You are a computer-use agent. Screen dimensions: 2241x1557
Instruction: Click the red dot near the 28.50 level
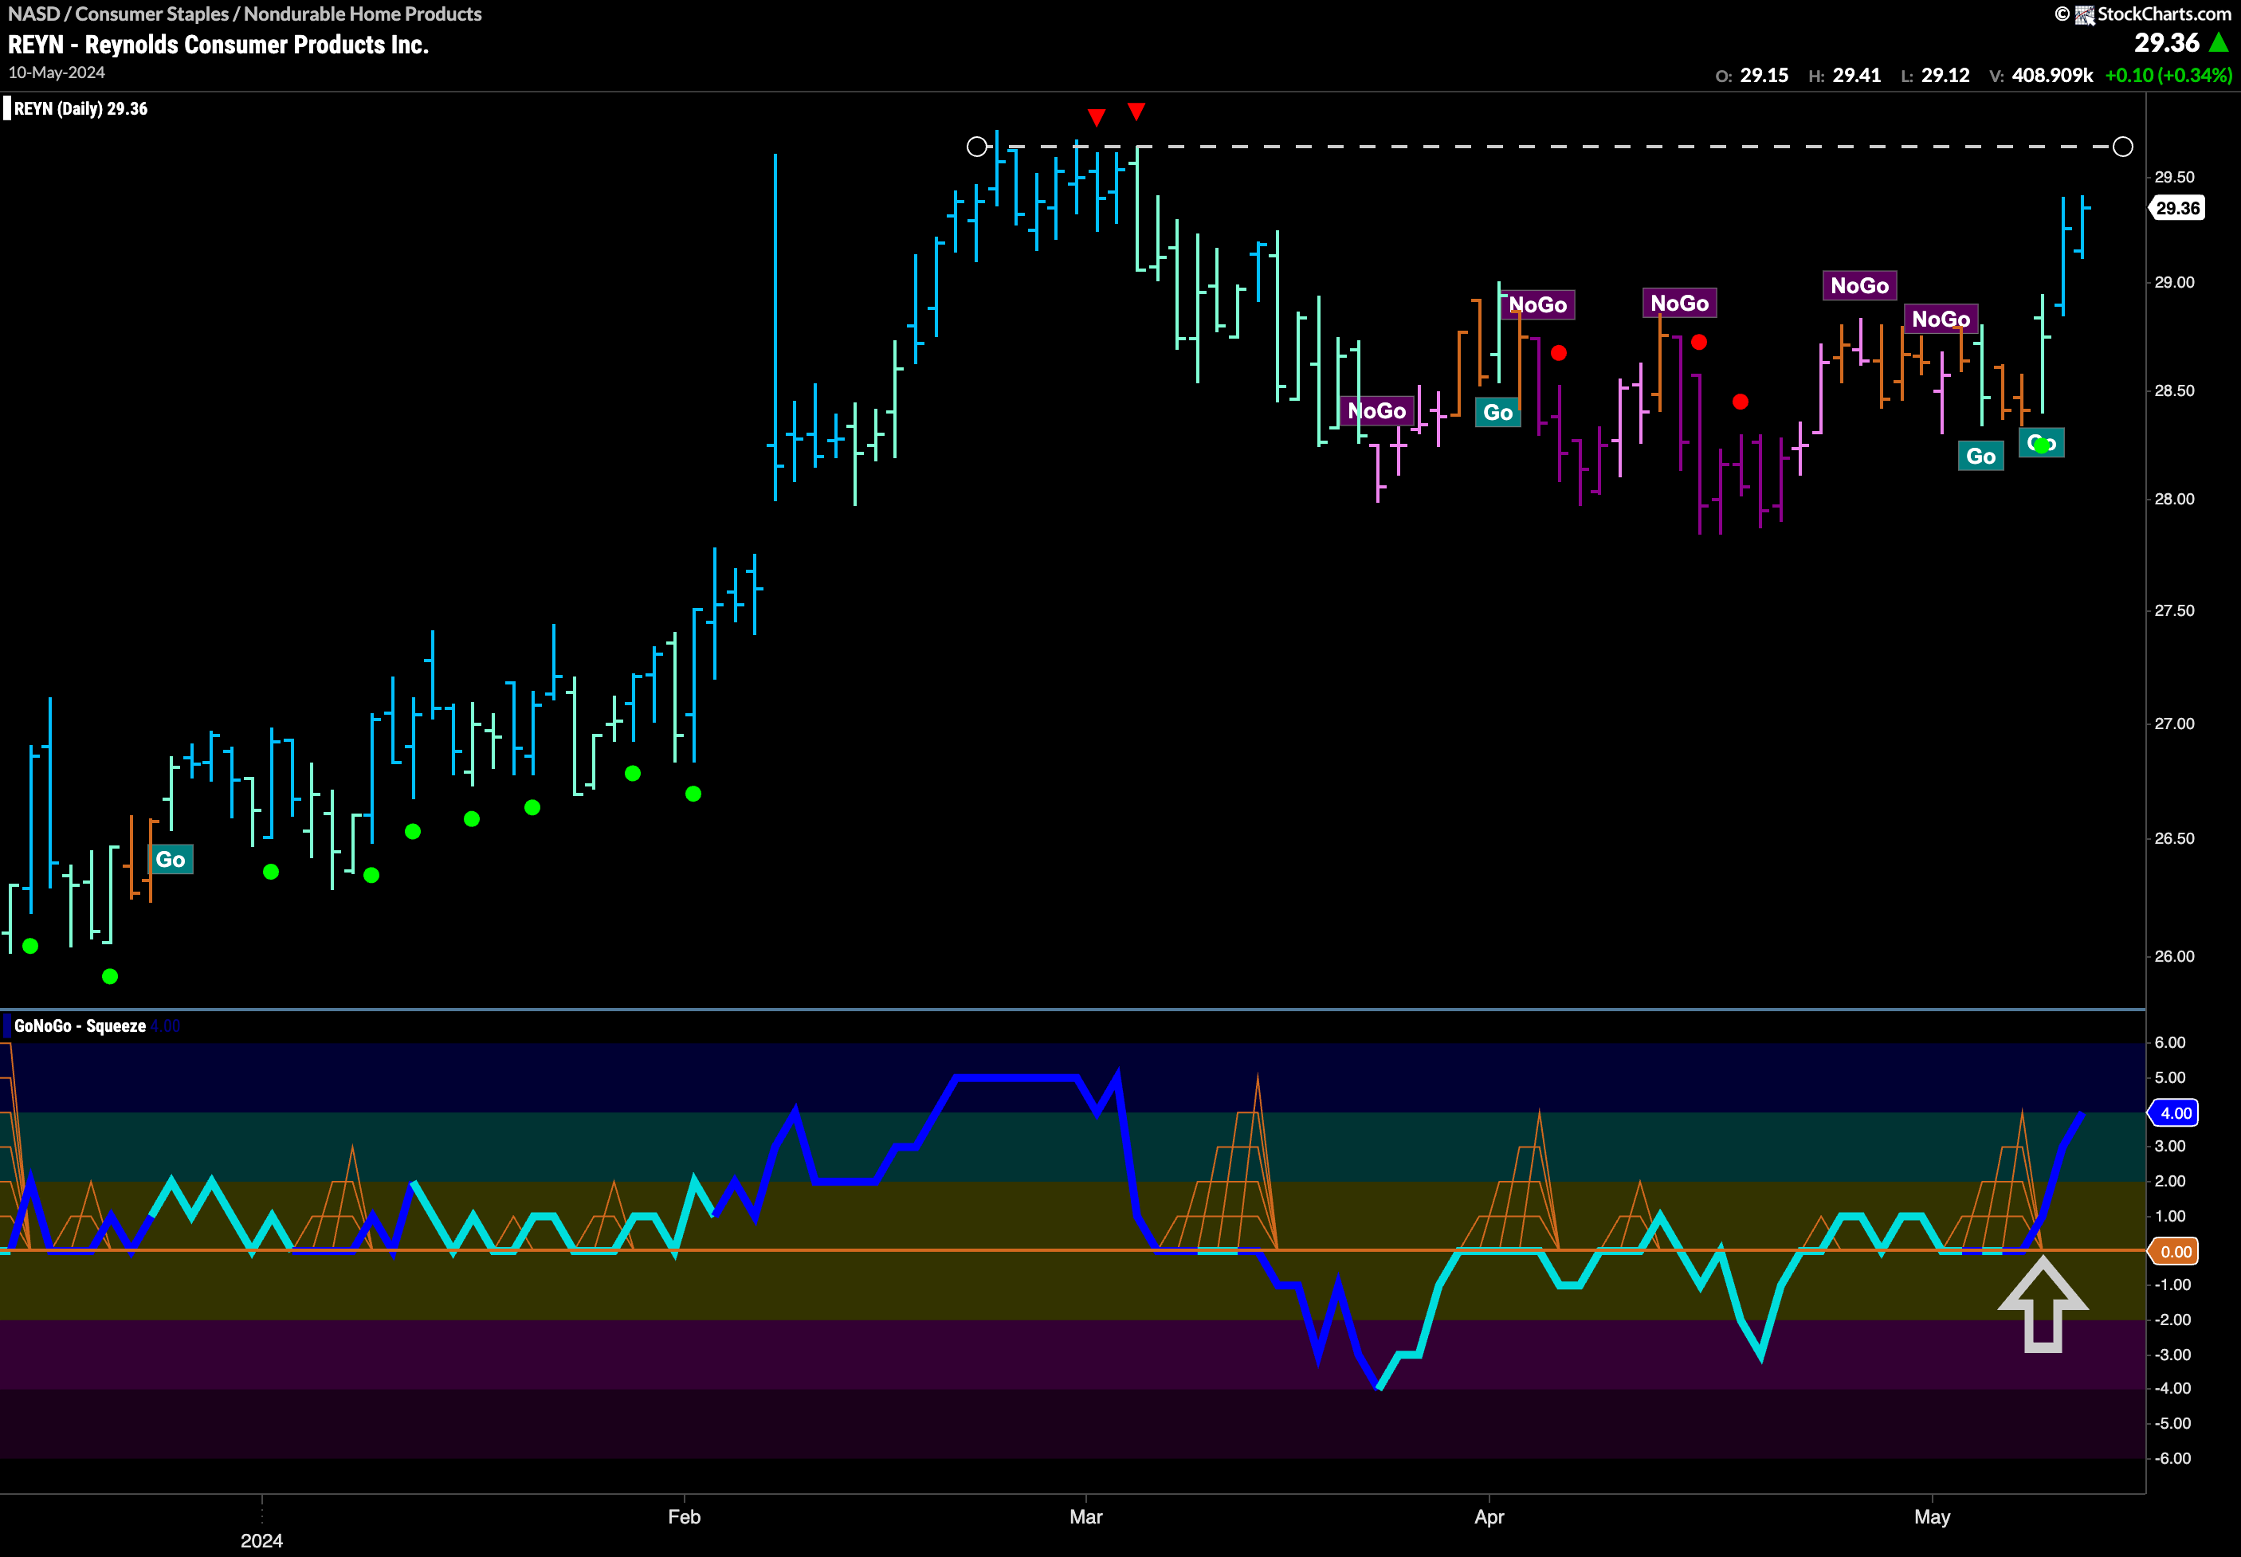(x=1740, y=402)
